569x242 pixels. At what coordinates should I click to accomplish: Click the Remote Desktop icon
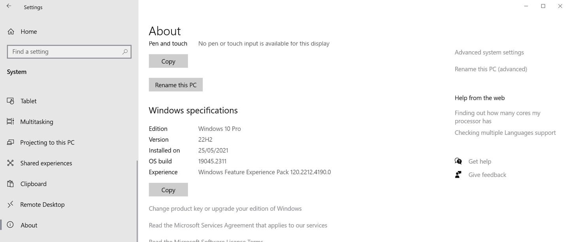[11, 204]
